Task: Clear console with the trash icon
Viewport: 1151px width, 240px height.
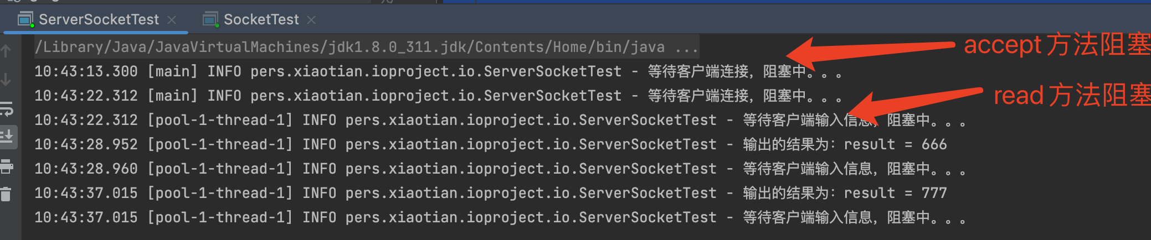Action: click(6, 194)
